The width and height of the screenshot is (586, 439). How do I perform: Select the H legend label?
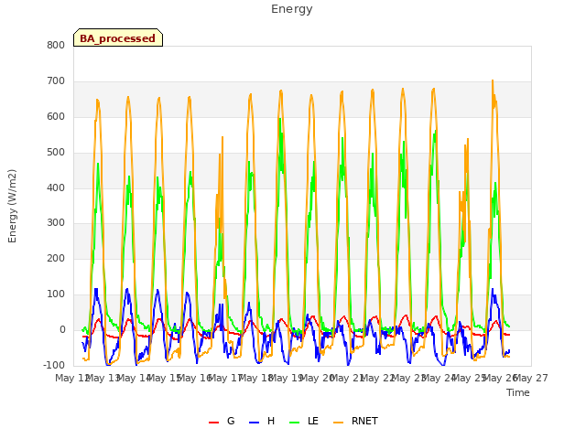click(x=271, y=421)
